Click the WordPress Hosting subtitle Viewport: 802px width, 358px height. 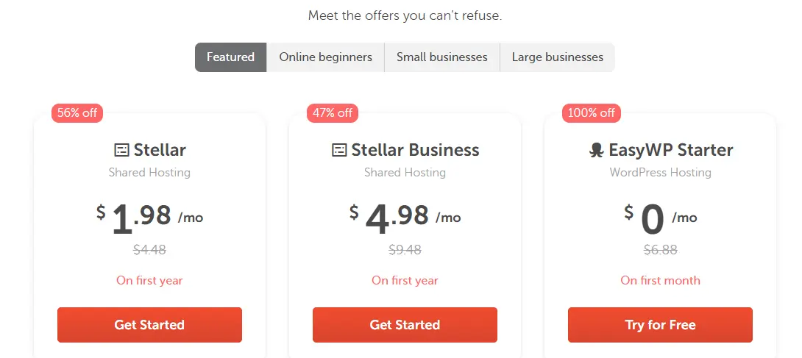[x=660, y=172]
